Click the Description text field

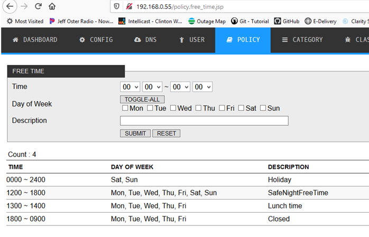[x=204, y=121]
